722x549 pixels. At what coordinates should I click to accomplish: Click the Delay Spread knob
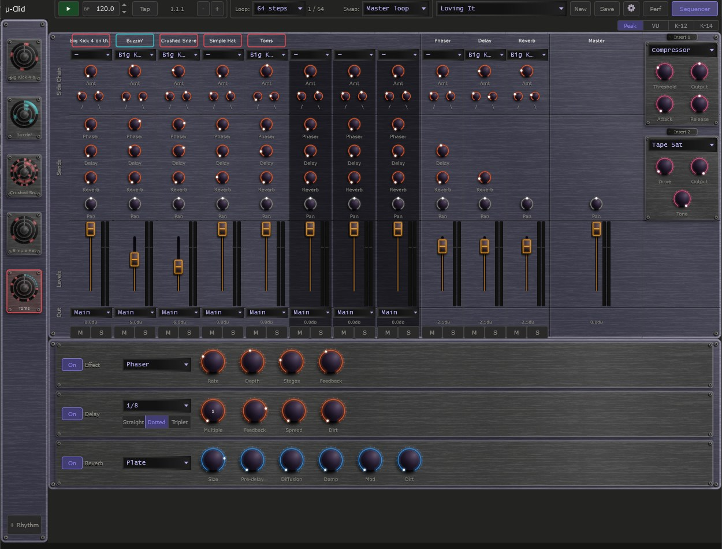[x=294, y=411]
